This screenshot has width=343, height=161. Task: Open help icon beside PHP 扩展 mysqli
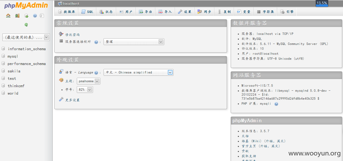(x=276, y=104)
